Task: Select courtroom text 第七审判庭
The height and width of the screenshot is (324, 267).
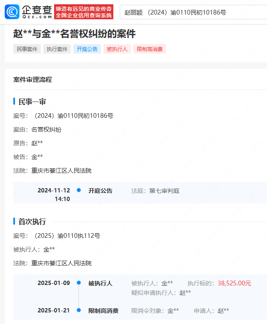Action: 164,191
